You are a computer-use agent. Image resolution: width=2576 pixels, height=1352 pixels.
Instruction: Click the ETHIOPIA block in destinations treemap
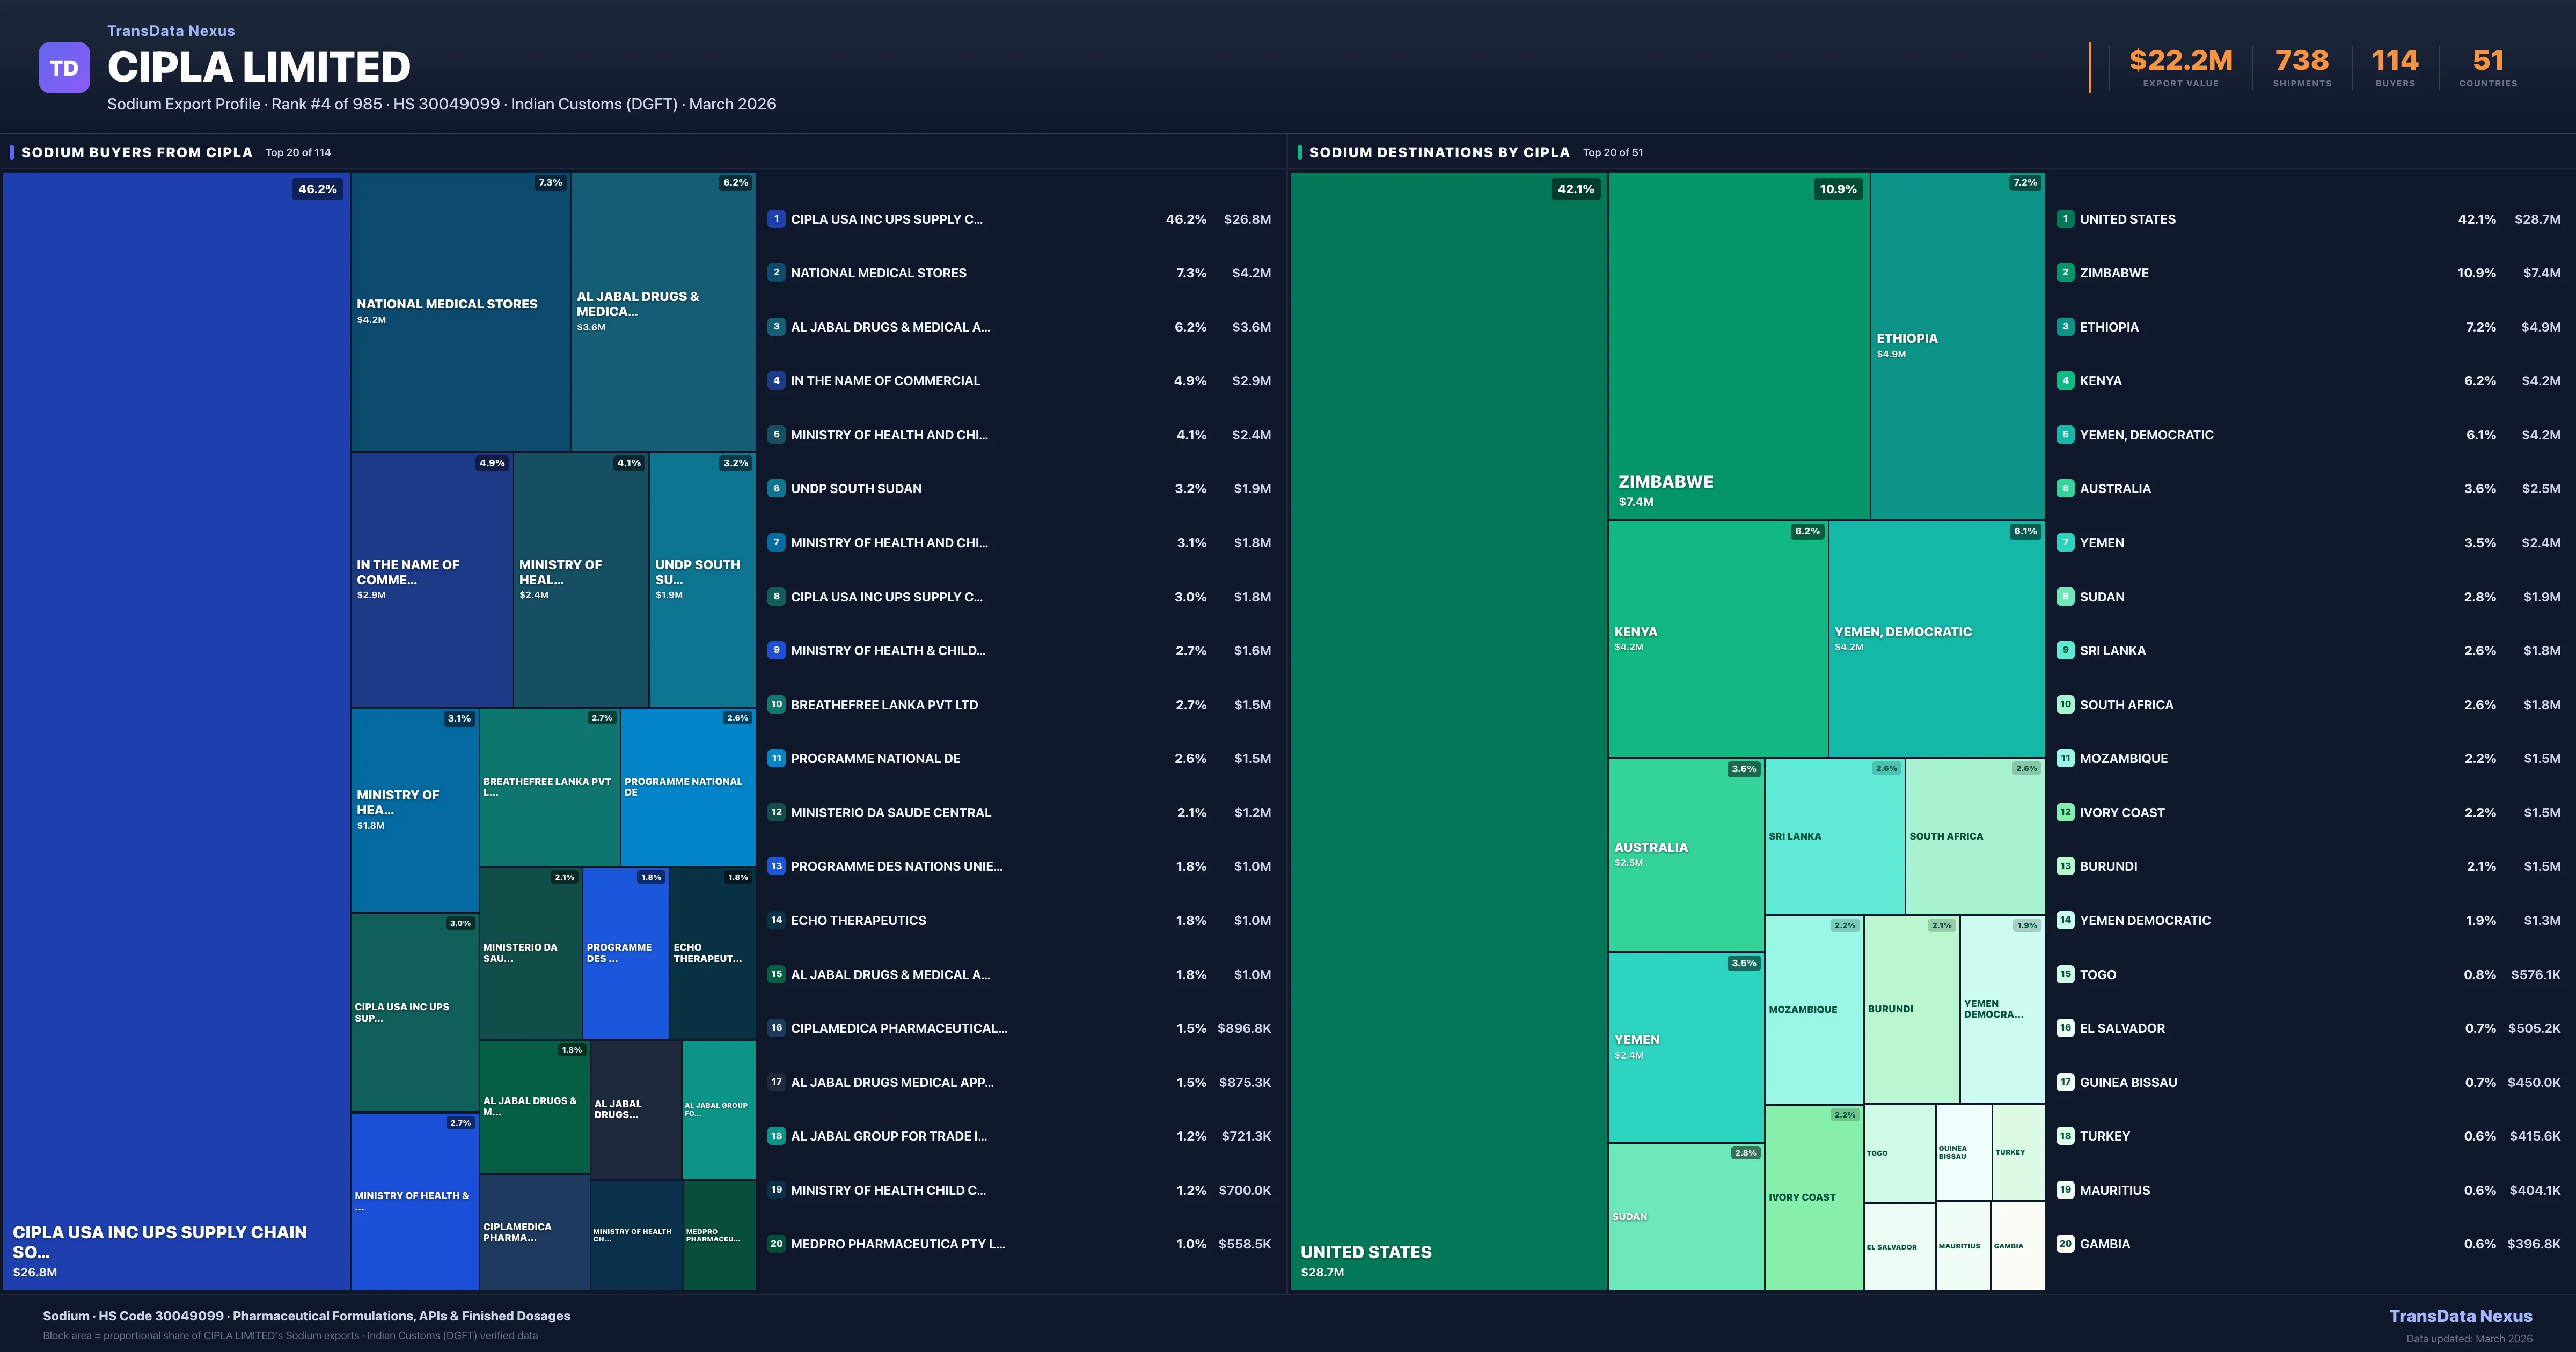point(1955,345)
